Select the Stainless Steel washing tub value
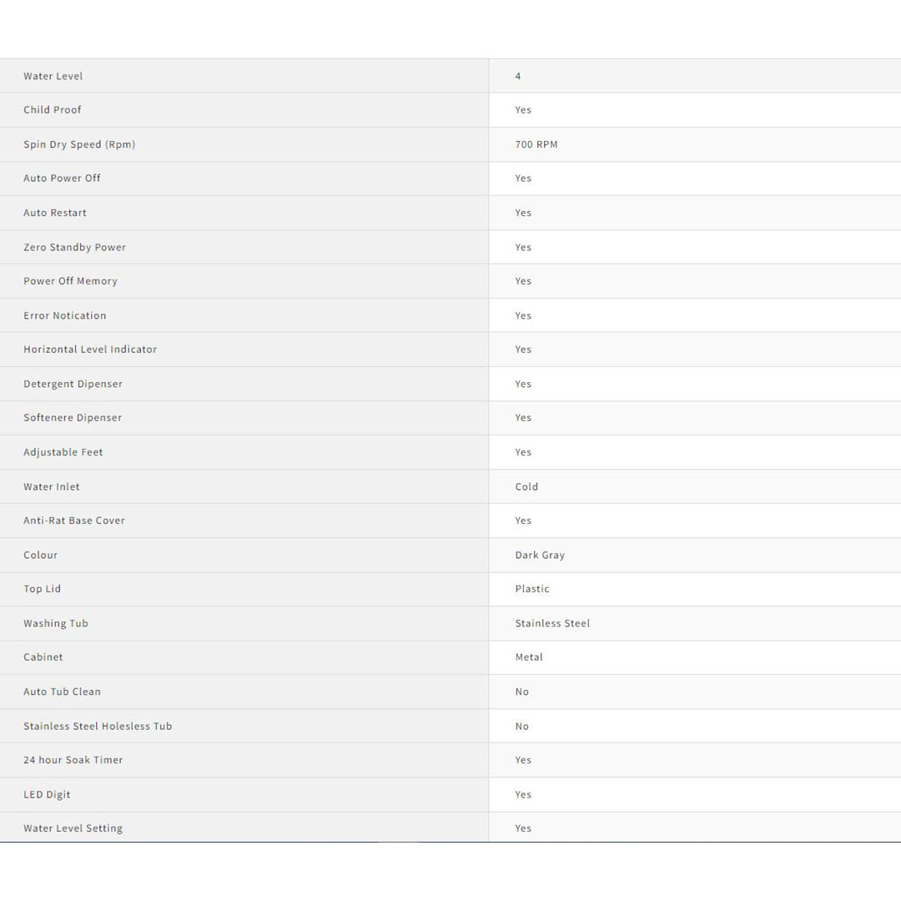This screenshot has height=901, width=901. (x=552, y=623)
